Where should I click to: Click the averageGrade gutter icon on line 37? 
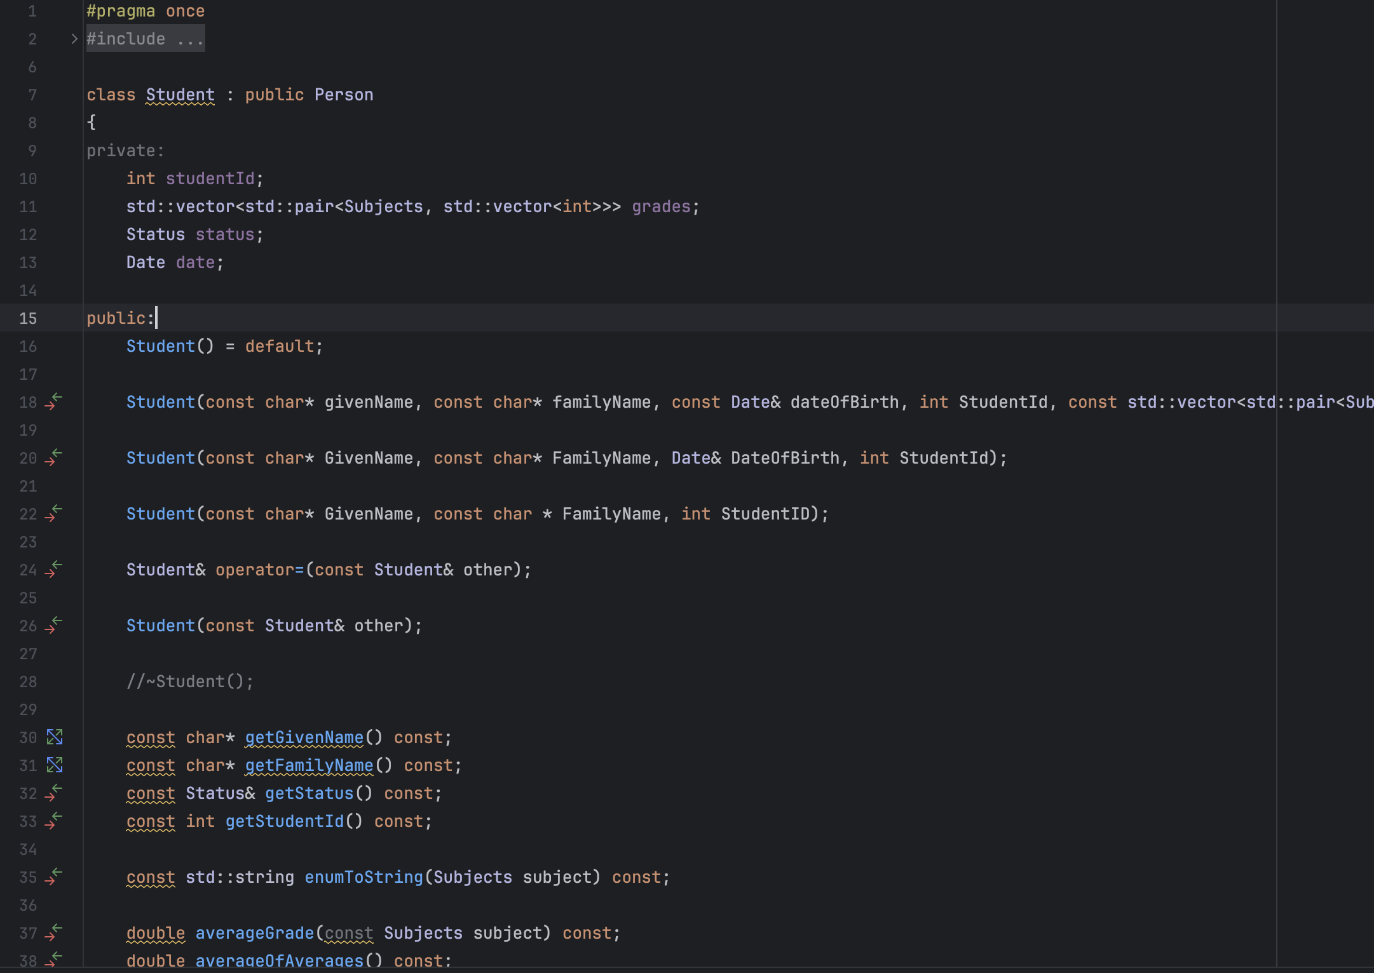point(54,933)
